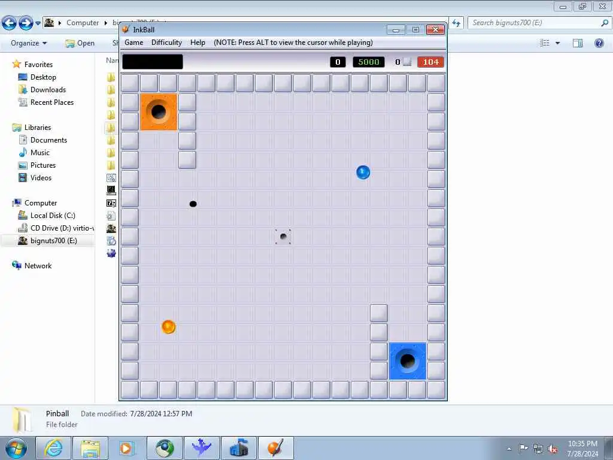This screenshot has width=613, height=460.
Task: Open the Windows Start menu
Action: (x=16, y=448)
